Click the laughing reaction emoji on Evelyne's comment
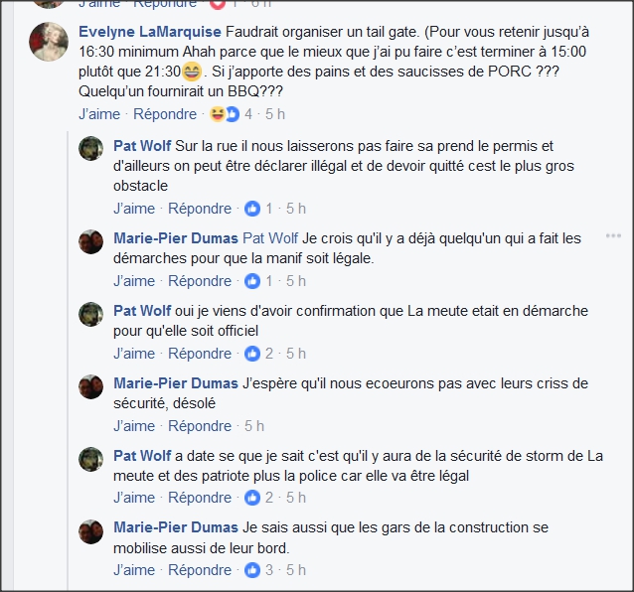 pos(217,114)
